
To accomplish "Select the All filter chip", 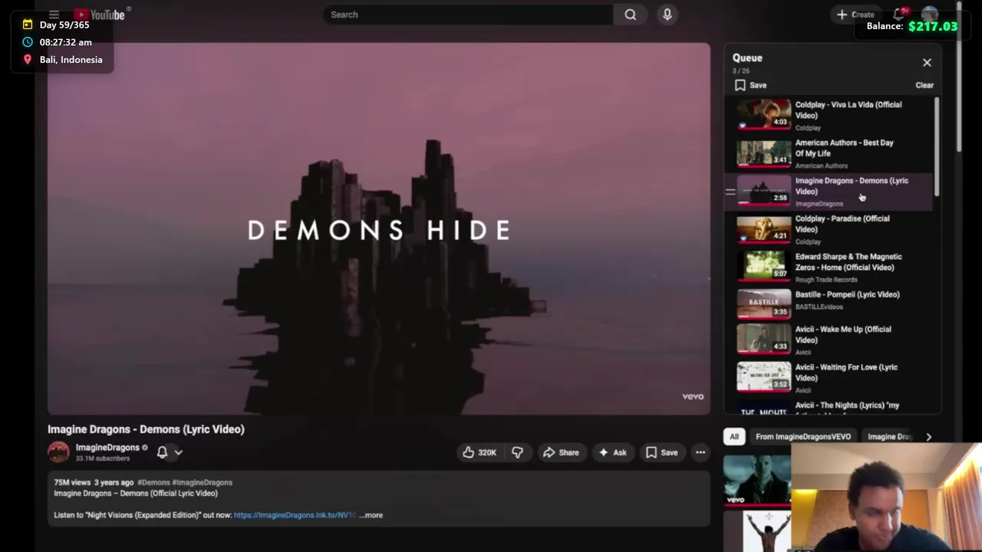I will pyautogui.click(x=734, y=436).
